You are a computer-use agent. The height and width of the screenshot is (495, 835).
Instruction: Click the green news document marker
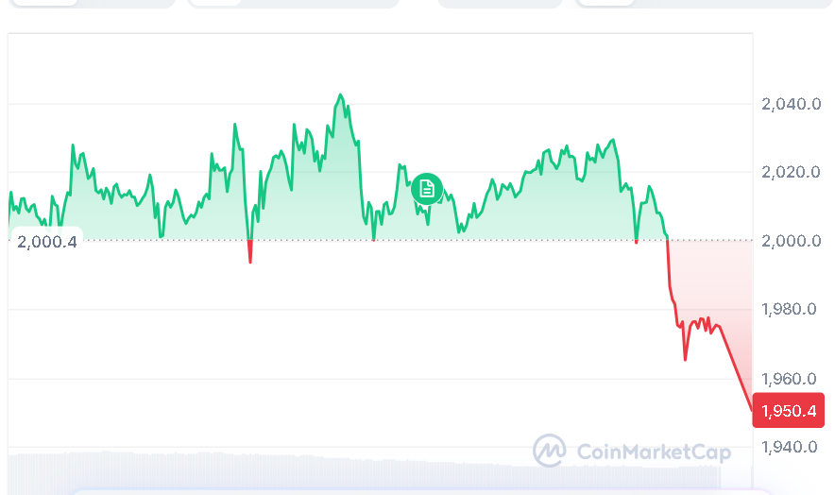point(427,188)
